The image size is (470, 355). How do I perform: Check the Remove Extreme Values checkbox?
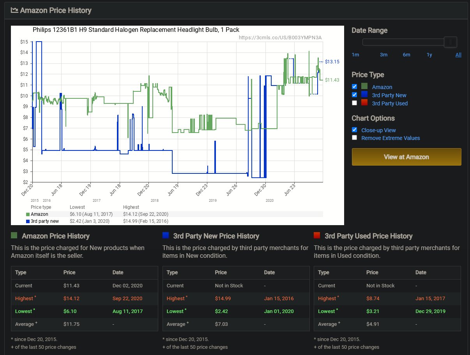coord(354,138)
